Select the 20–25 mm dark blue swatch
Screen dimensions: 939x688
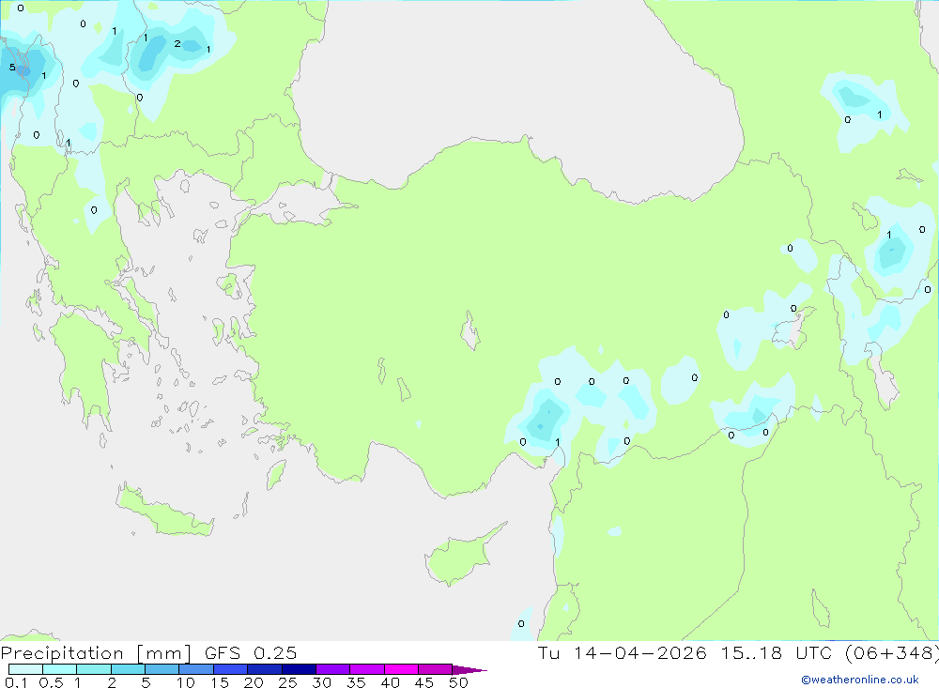264,669
